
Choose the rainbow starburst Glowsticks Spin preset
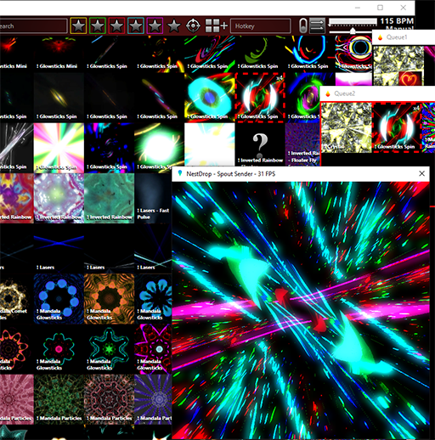click(59, 148)
